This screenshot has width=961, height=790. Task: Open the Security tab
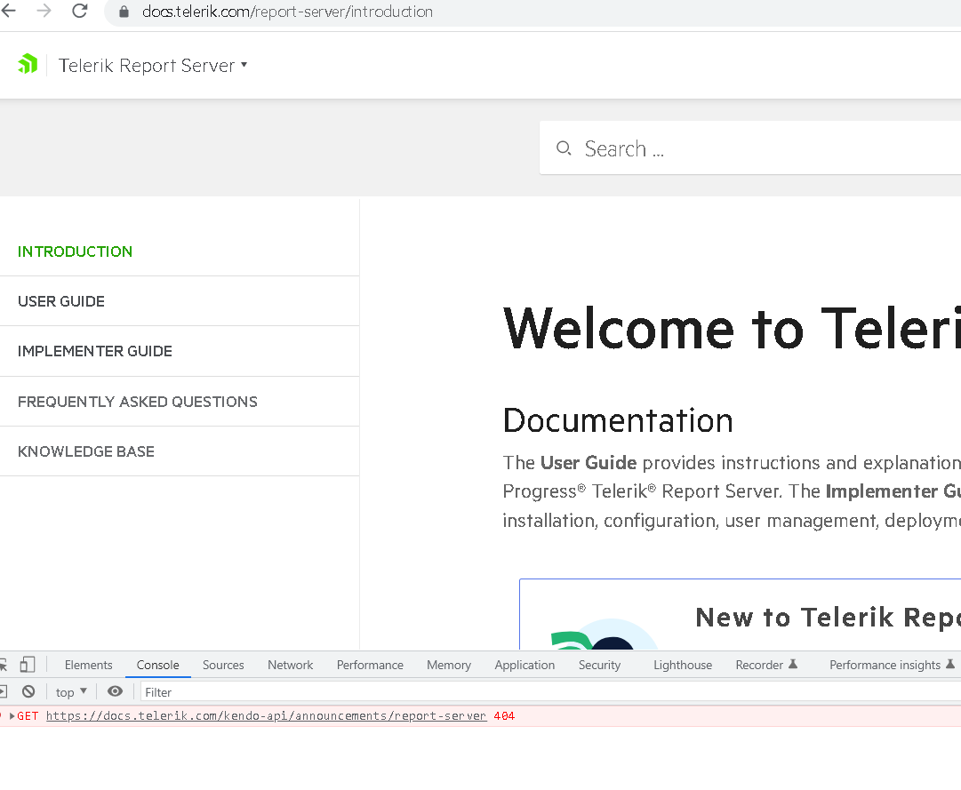(x=599, y=665)
